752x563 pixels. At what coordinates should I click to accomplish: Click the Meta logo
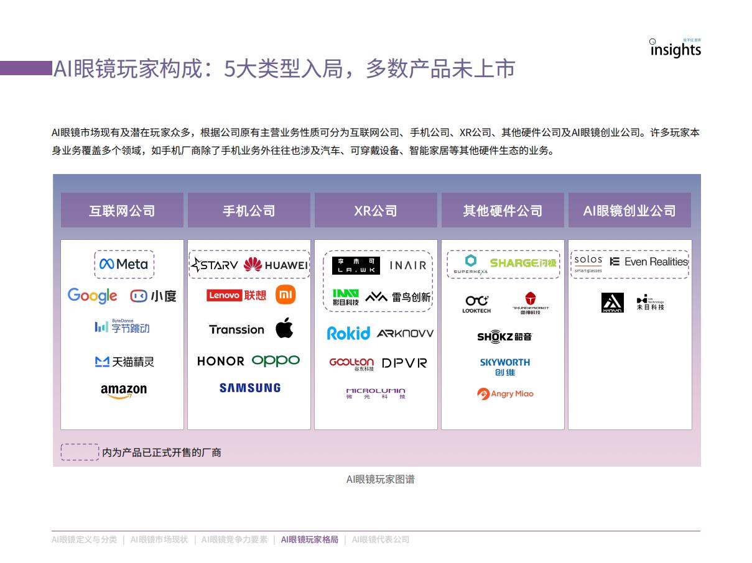(x=124, y=264)
